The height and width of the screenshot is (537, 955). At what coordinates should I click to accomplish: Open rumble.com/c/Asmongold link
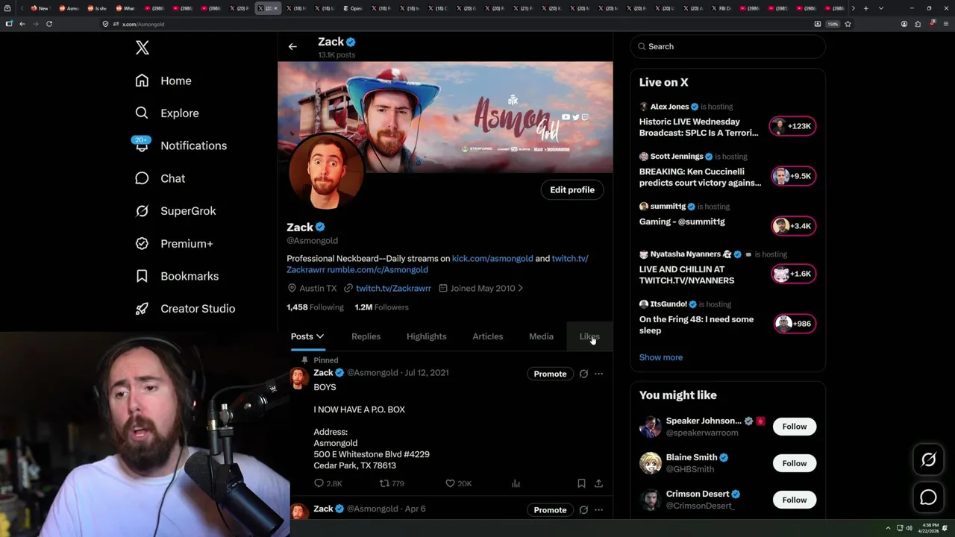click(378, 270)
